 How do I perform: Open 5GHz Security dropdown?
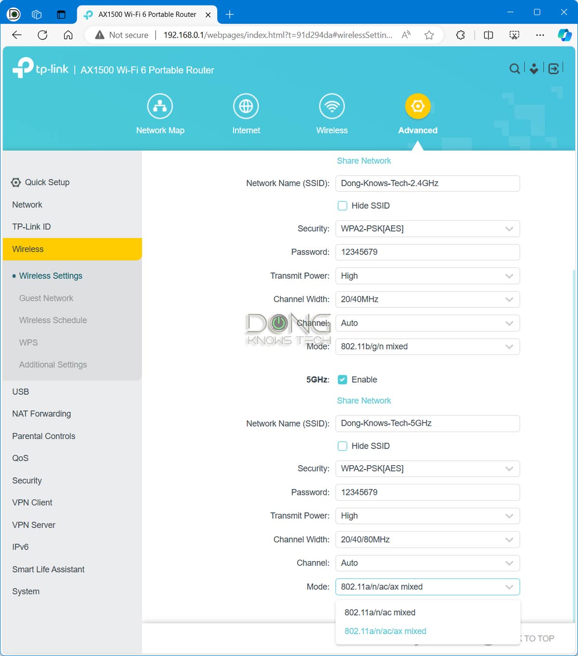click(x=428, y=469)
